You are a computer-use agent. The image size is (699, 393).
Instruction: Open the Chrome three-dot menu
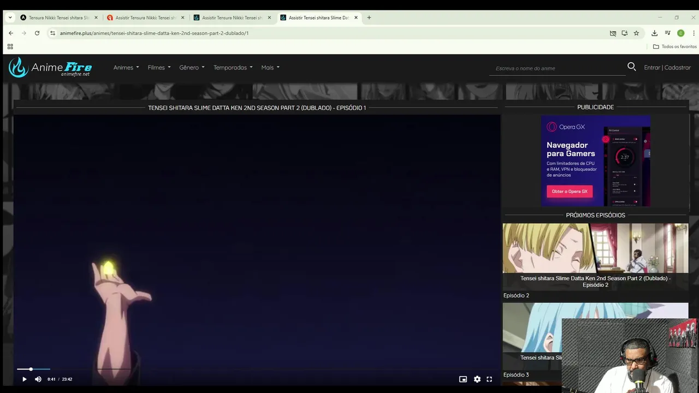pyautogui.click(x=692, y=33)
